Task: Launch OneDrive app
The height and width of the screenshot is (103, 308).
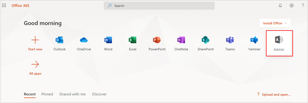Action: (84, 43)
